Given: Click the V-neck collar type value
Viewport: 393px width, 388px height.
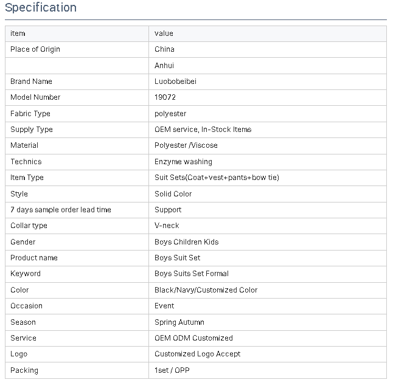Looking at the screenshot, I should coord(167,226).
